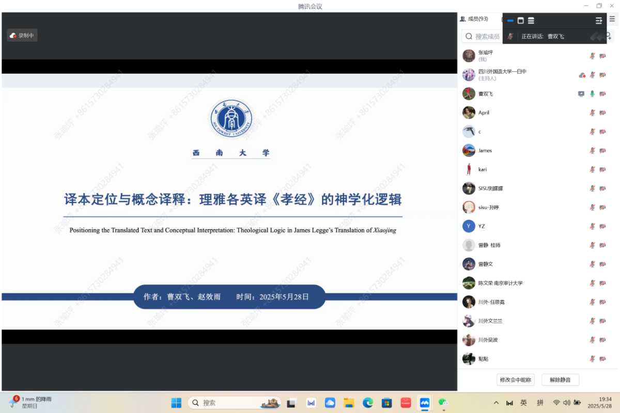Image resolution: width=620 pixels, height=413 pixels.
Task: Open the 成员(93) members tab
Action: (x=474, y=19)
